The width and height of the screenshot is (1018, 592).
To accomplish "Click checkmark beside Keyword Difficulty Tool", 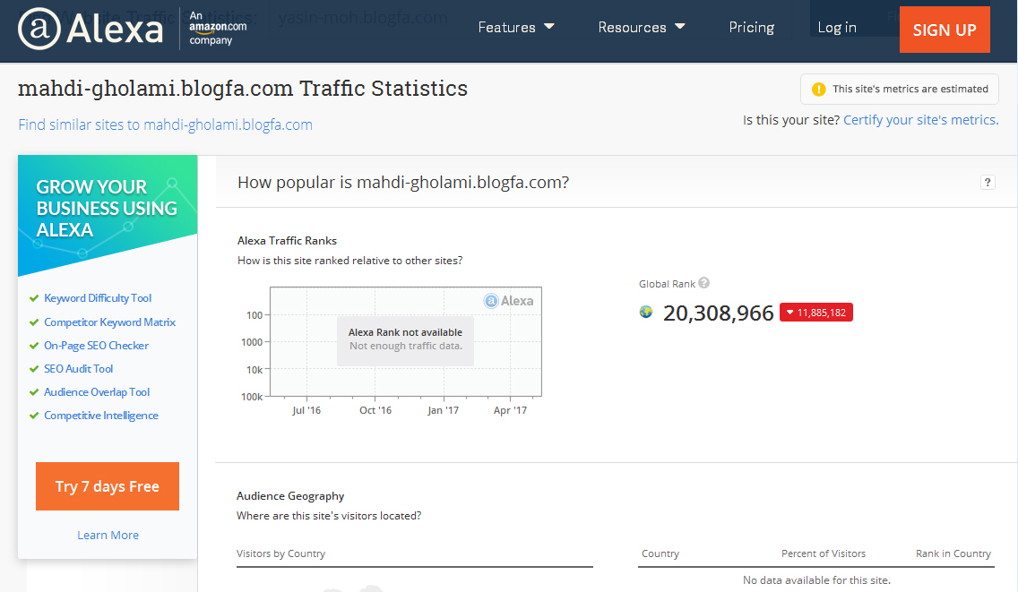I will [x=34, y=298].
